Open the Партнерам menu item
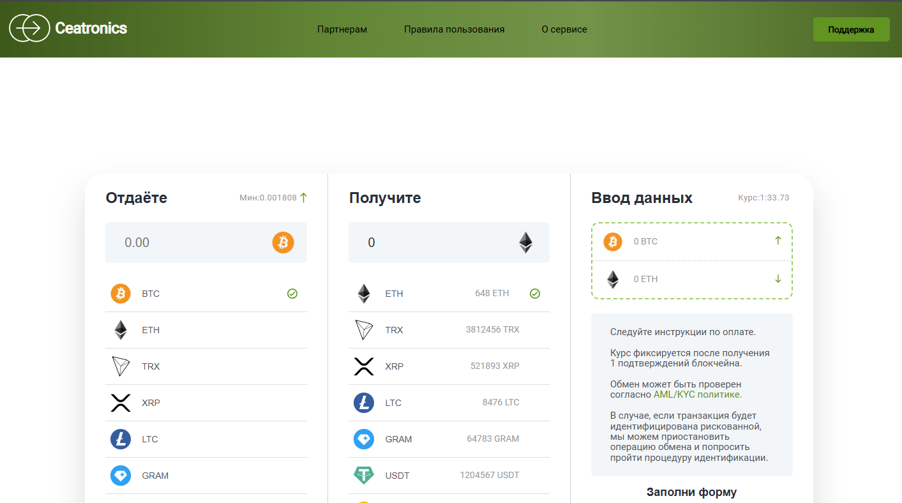Viewport: 902px width, 503px height. click(x=342, y=29)
